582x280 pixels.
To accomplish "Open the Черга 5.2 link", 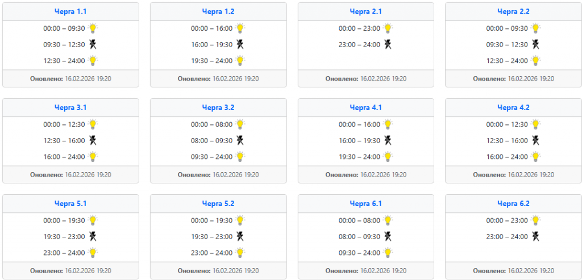I will click(x=218, y=203).
